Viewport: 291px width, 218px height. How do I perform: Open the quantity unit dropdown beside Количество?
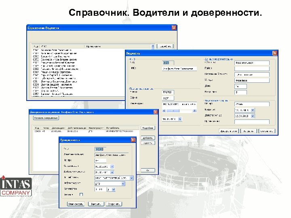point(114,189)
